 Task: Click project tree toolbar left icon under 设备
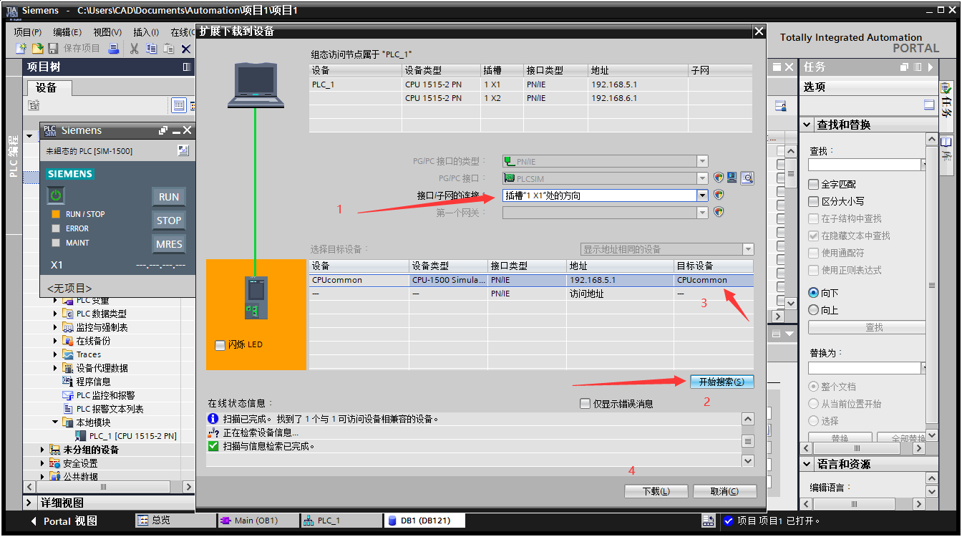click(34, 105)
